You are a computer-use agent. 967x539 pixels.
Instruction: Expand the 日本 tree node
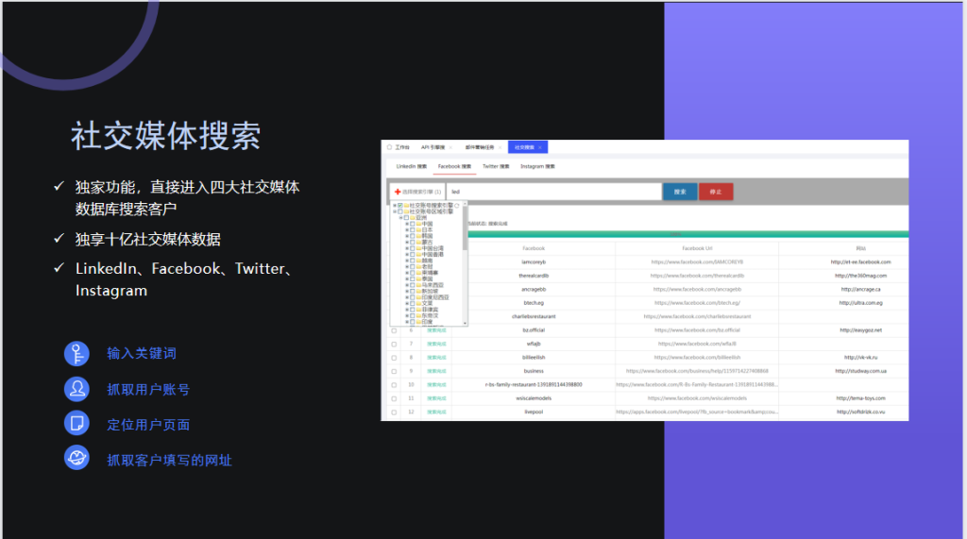pos(407,229)
